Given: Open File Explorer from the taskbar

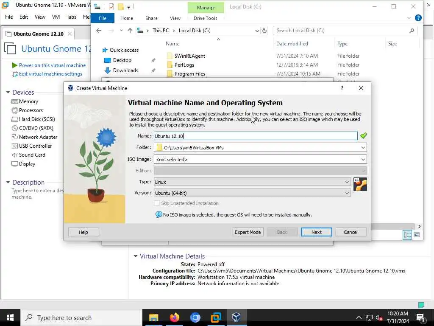Looking at the screenshot, I should [153, 318].
